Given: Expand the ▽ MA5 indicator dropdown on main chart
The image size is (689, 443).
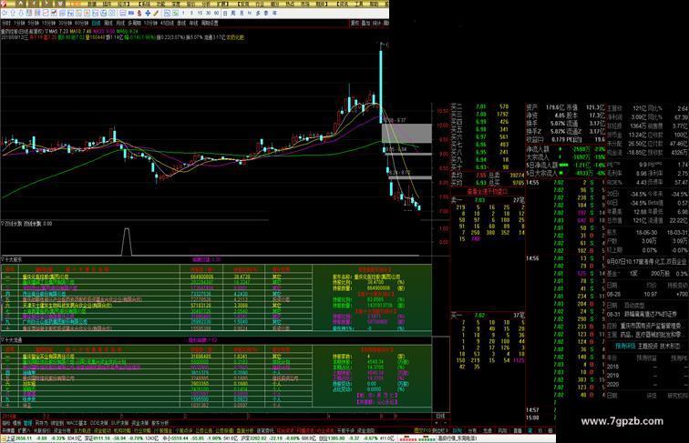Looking at the screenshot, I should click(46, 32).
